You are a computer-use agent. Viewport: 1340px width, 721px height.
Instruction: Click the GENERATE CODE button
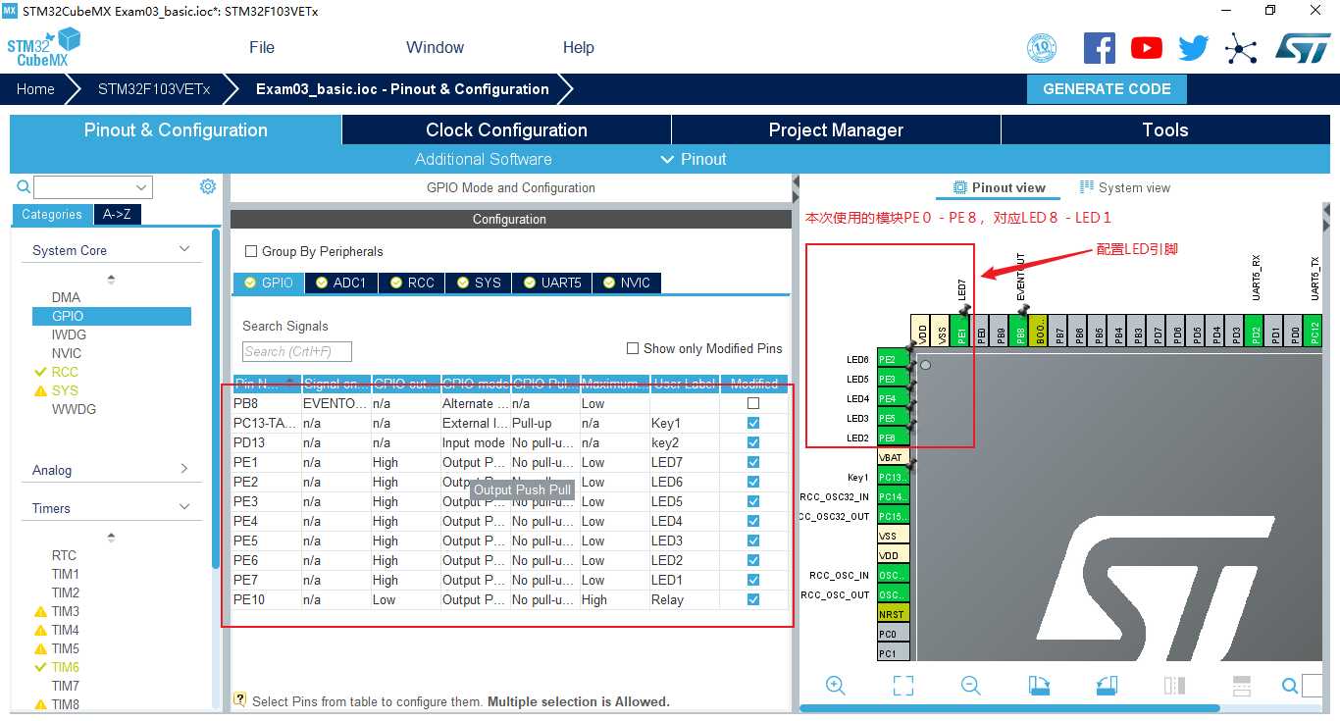coord(1107,88)
